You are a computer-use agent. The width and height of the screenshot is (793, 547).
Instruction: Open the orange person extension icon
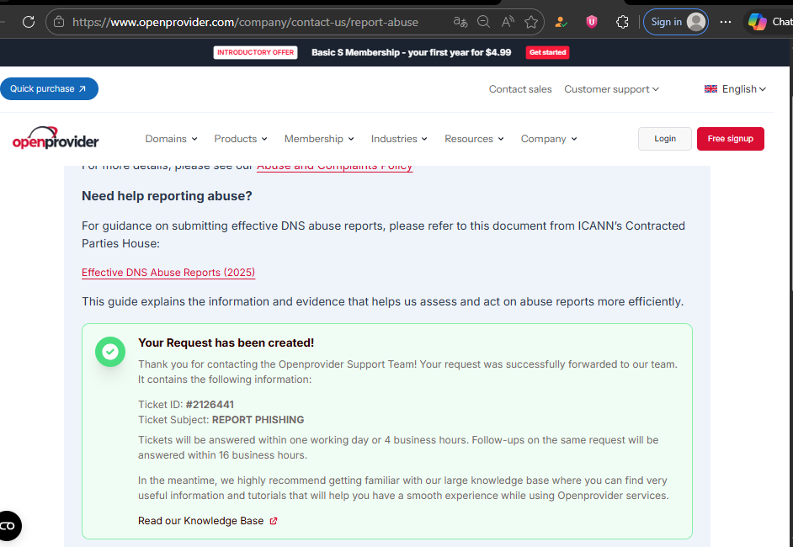561,22
